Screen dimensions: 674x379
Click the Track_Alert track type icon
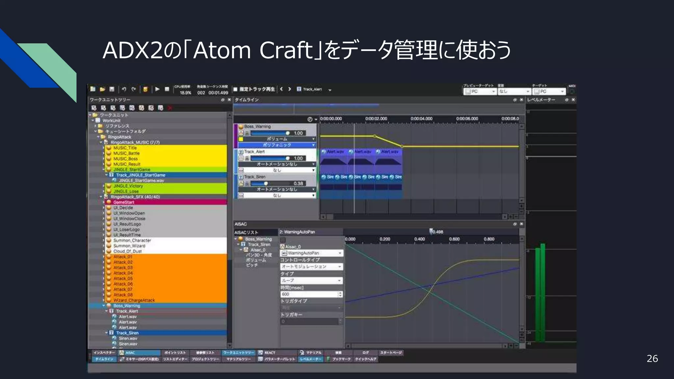coord(241,152)
